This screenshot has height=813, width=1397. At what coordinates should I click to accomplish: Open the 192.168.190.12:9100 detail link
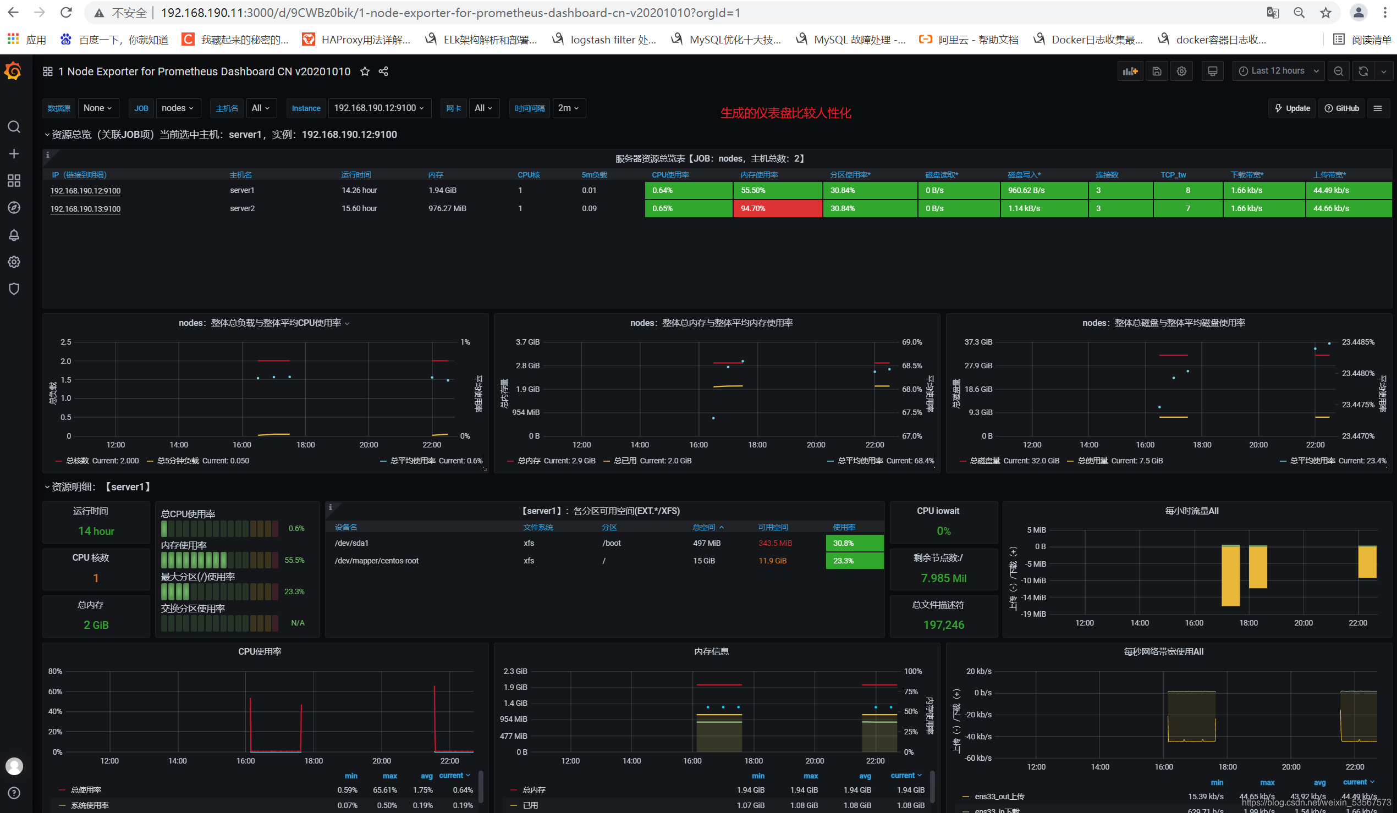click(x=85, y=191)
